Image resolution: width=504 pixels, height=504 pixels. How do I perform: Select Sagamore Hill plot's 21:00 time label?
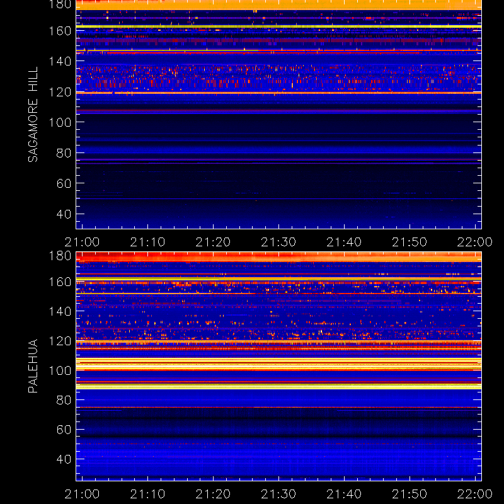(x=83, y=242)
